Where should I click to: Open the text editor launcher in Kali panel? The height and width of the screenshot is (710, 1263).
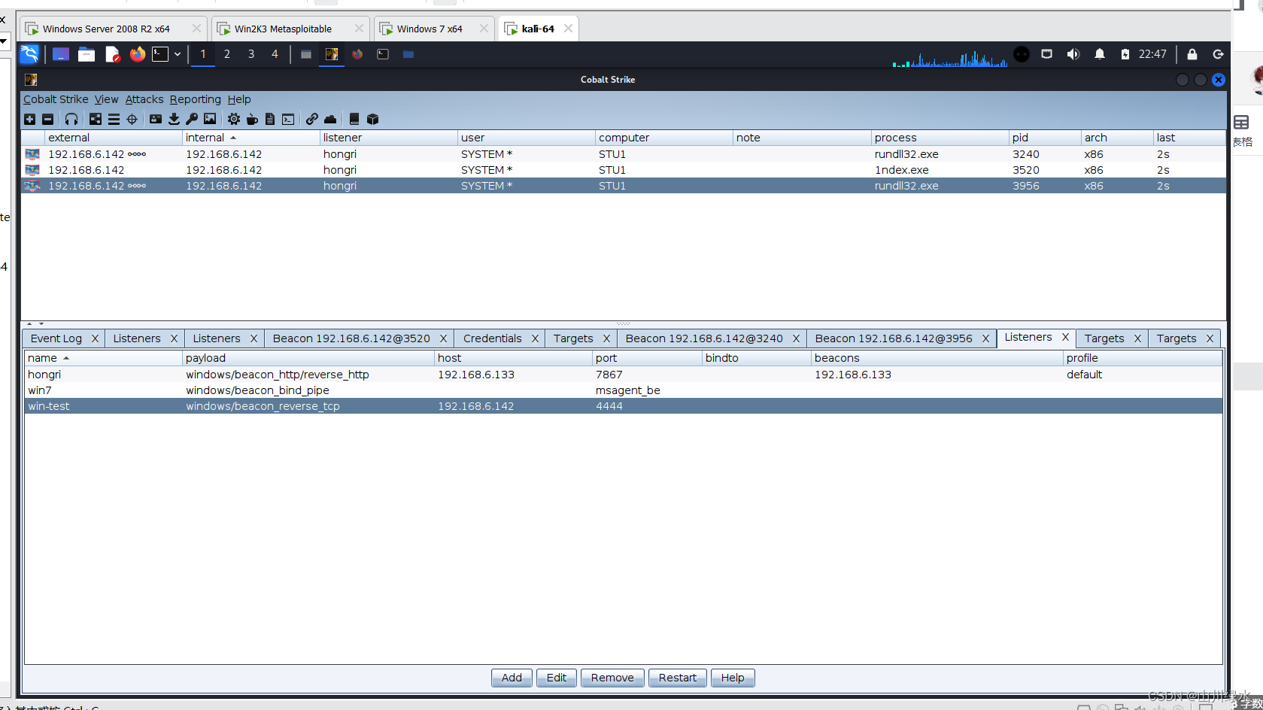(x=112, y=54)
